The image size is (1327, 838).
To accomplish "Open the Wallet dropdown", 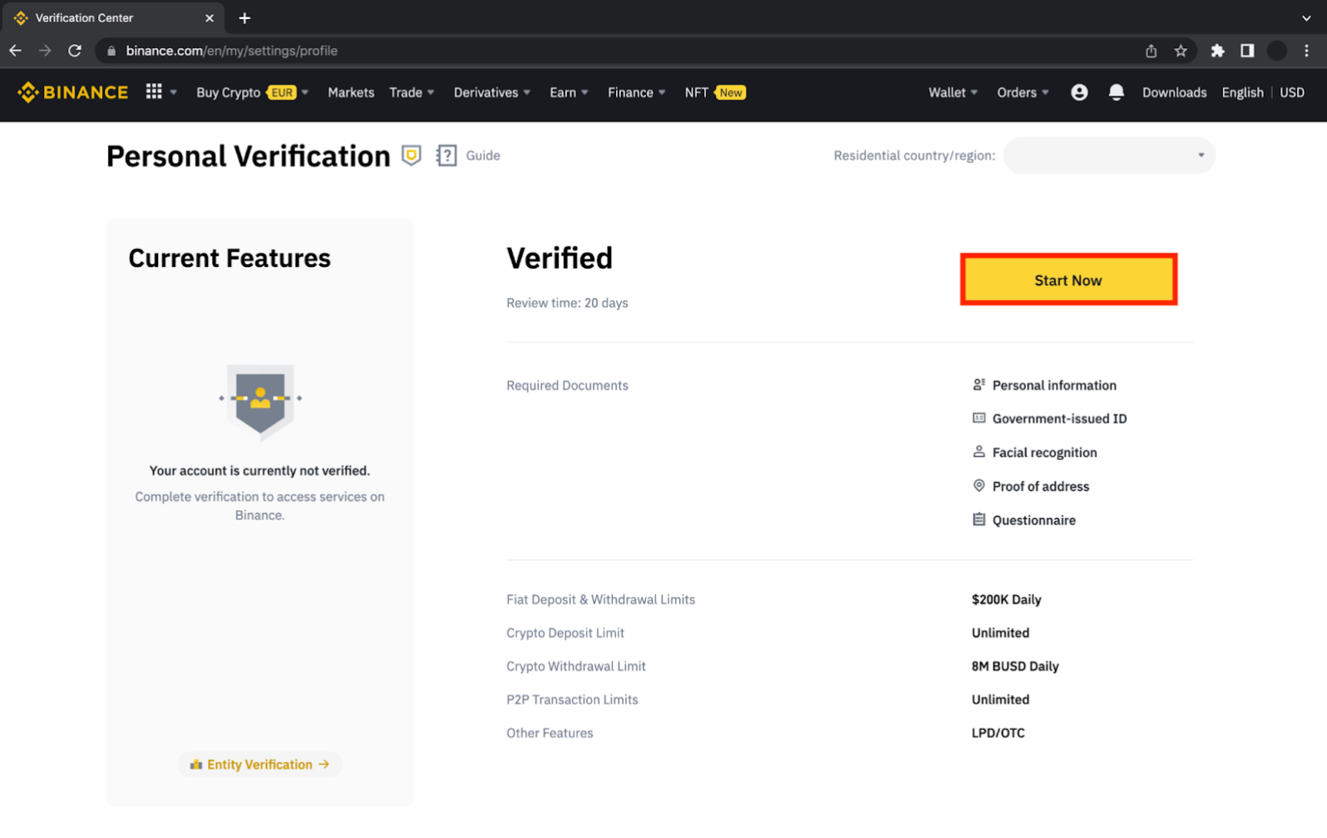I will [953, 92].
